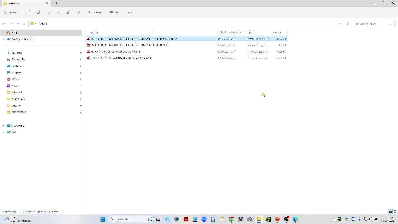Open Settings gear from taskbar
This screenshot has height=224, width=398.
click(x=177, y=219)
